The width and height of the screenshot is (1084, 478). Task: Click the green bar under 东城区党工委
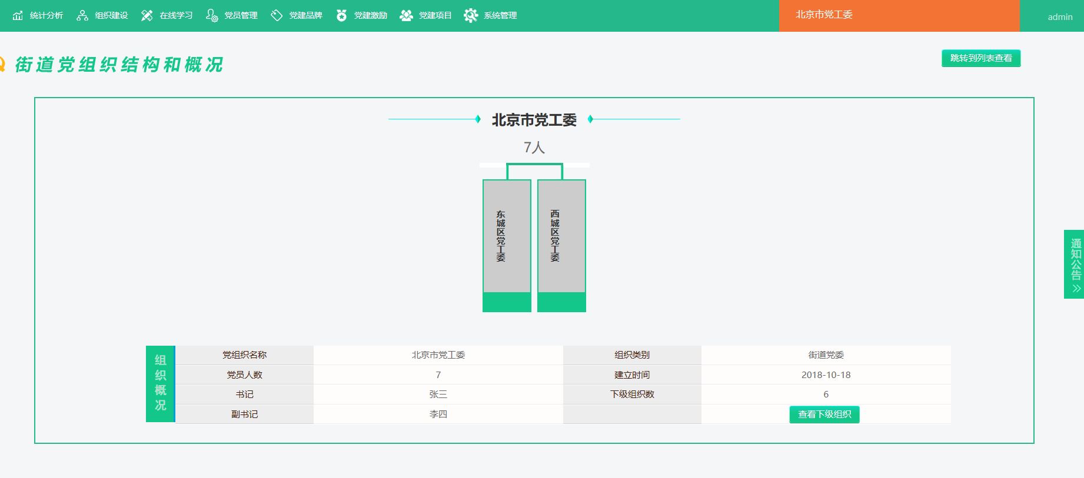[507, 302]
